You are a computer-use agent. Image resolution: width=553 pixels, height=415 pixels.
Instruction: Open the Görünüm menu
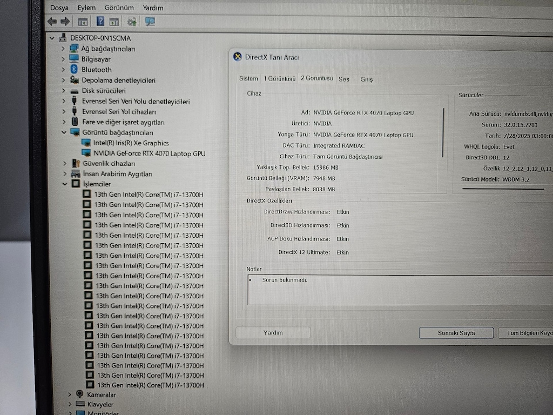(x=119, y=8)
